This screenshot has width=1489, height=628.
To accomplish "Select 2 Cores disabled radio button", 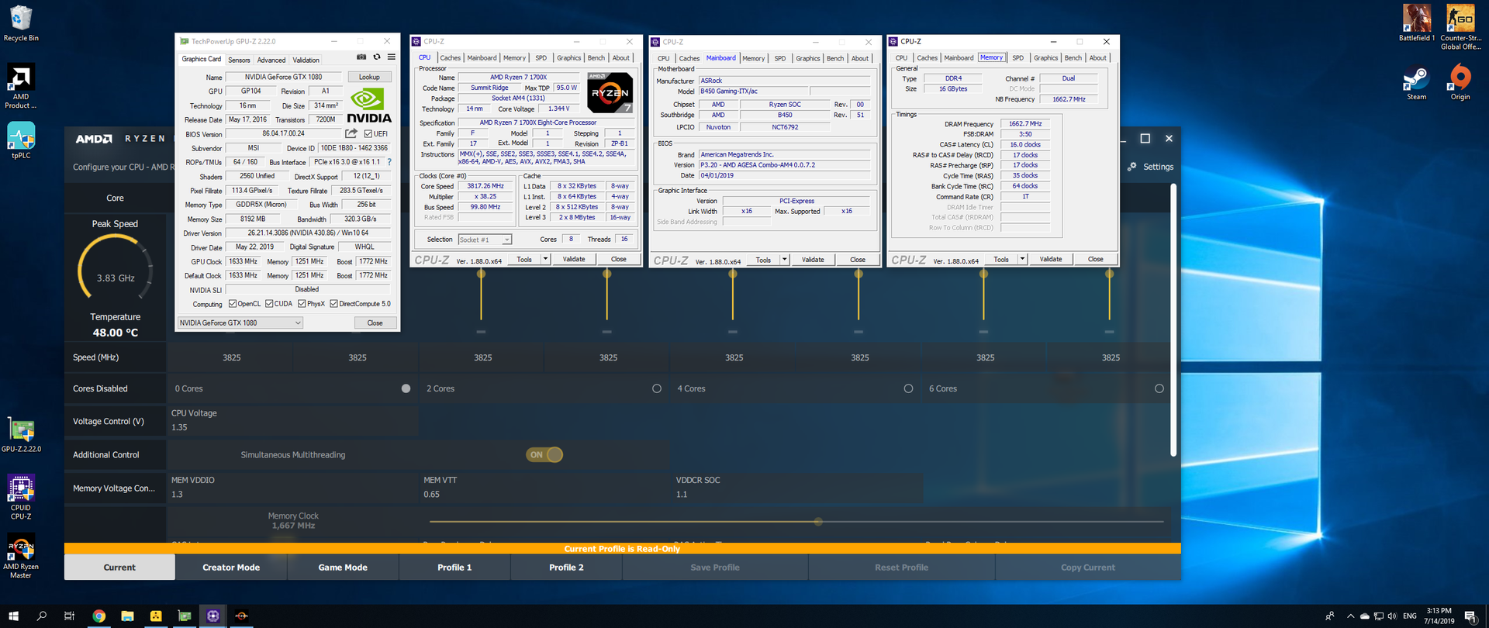I will [657, 388].
